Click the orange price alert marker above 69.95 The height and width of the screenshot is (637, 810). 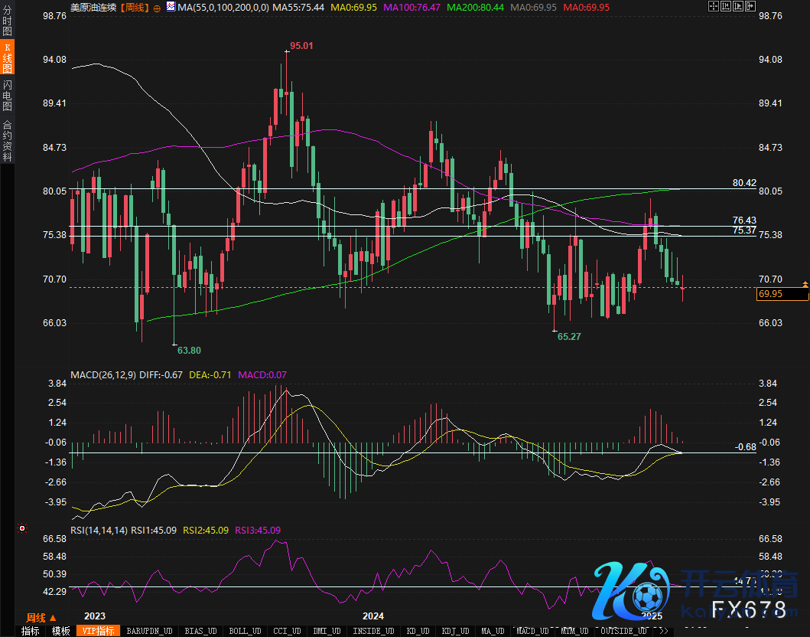click(805, 284)
